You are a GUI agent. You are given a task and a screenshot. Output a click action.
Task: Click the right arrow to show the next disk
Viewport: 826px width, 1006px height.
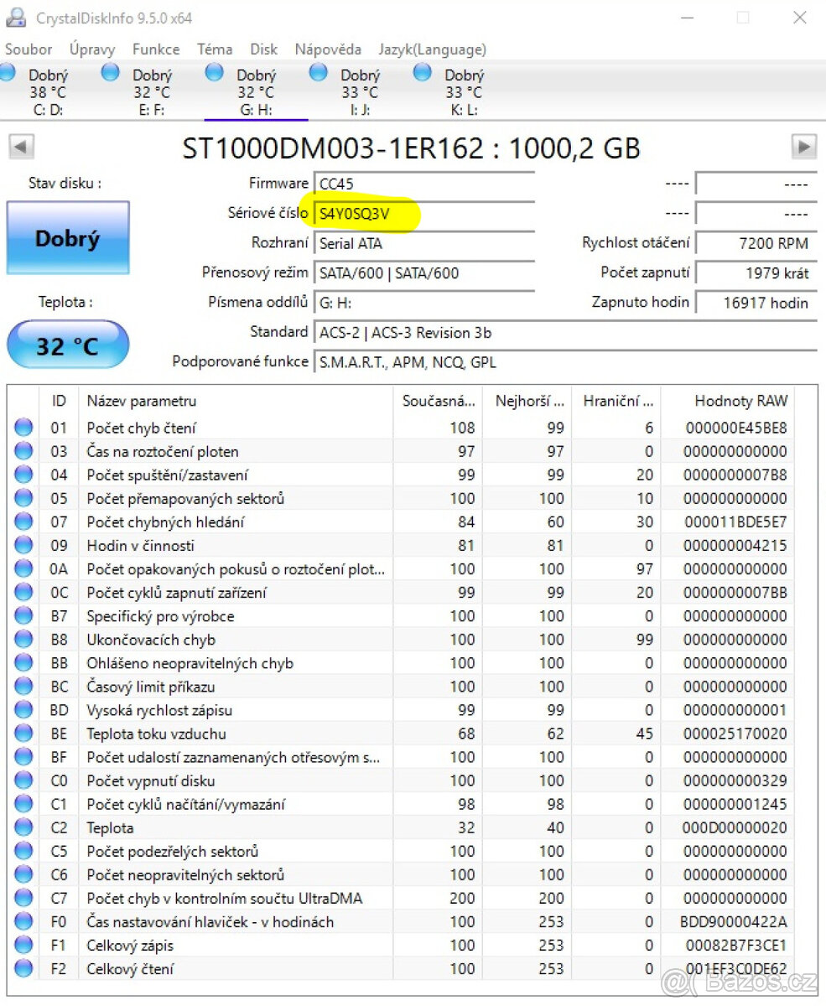pos(804,147)
